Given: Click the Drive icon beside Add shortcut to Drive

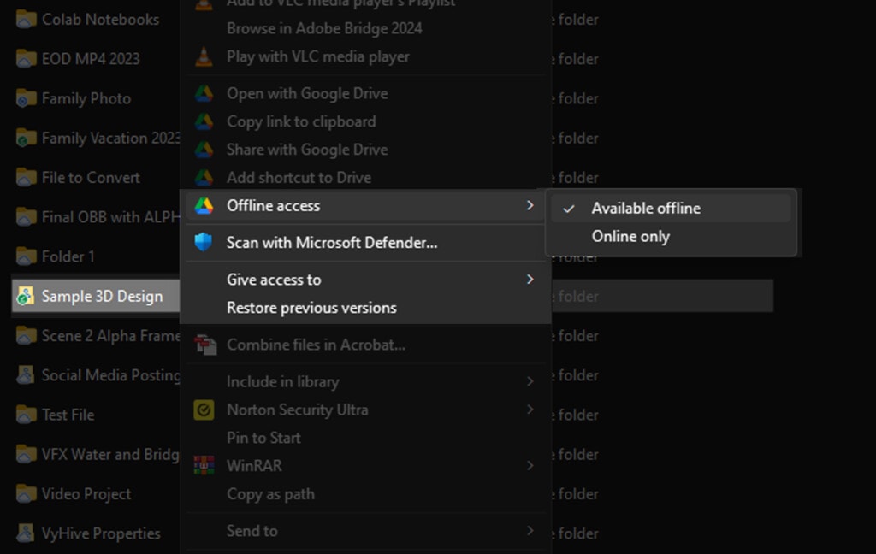Looking at the screenshot, I should (x=203, y=178).
